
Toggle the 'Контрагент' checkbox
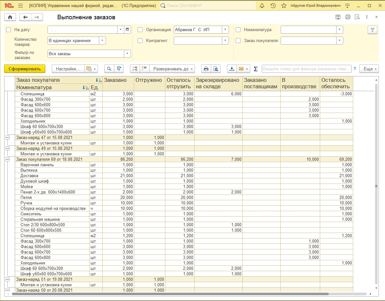(140, 41)
